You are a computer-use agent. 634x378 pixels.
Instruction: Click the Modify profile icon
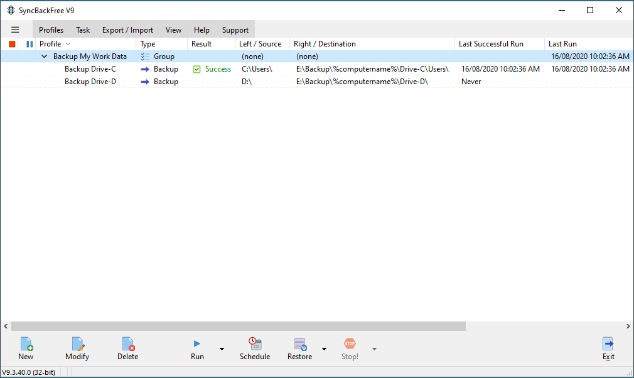coord(77,344)
